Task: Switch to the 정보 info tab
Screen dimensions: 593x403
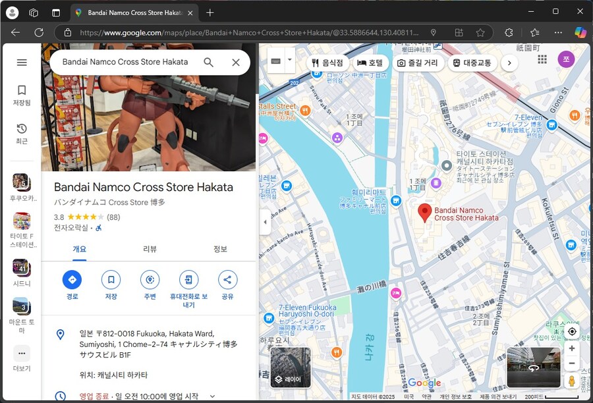Action: (220, 249)
